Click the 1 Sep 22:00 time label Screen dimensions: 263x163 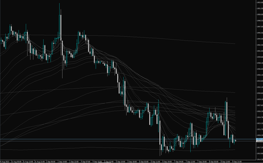pos(74,162)
